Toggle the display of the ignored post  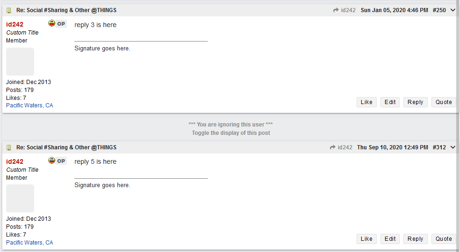coord(231,133)
